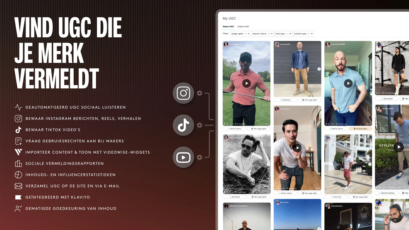
Task: Click the Pending rights button
Action: [360, 129]
